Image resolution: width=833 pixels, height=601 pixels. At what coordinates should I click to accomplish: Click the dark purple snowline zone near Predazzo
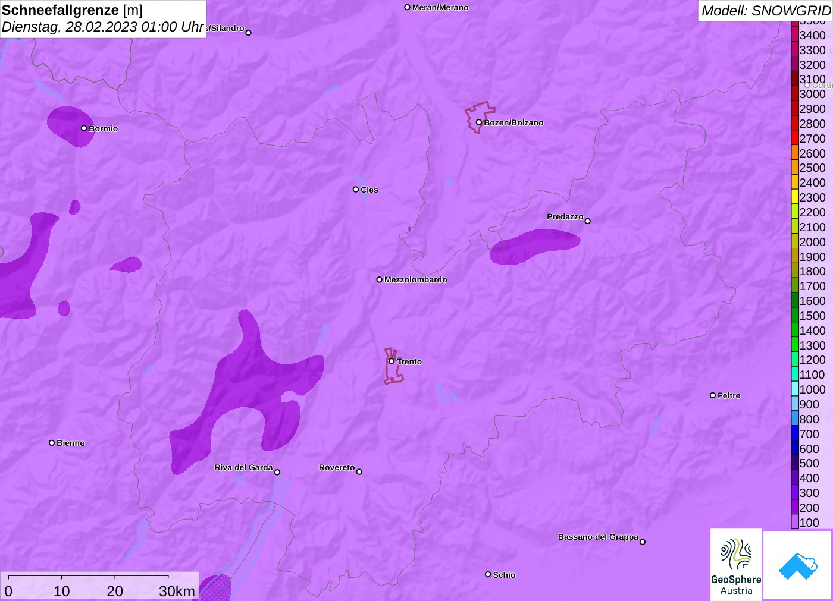pos(533,247)
